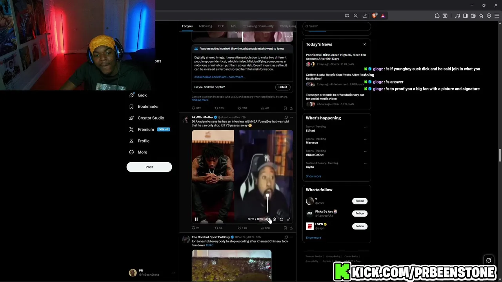Open Brave playlist music note icon
This screenshot has width=502, height=282.
[x=458, y=16]
